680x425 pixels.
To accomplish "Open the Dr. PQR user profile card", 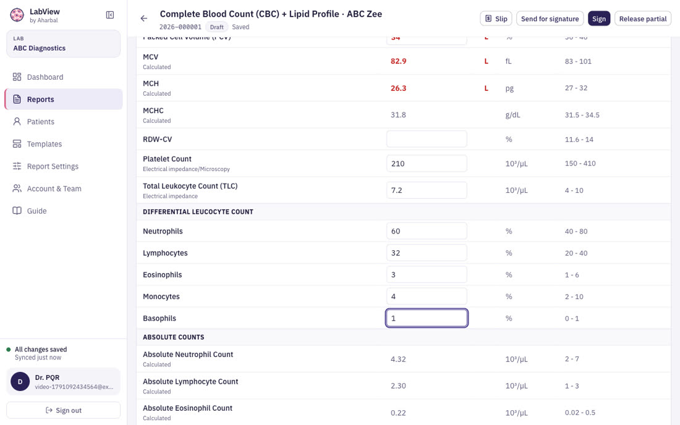I will pyautogui.click(x=63, y=382).
